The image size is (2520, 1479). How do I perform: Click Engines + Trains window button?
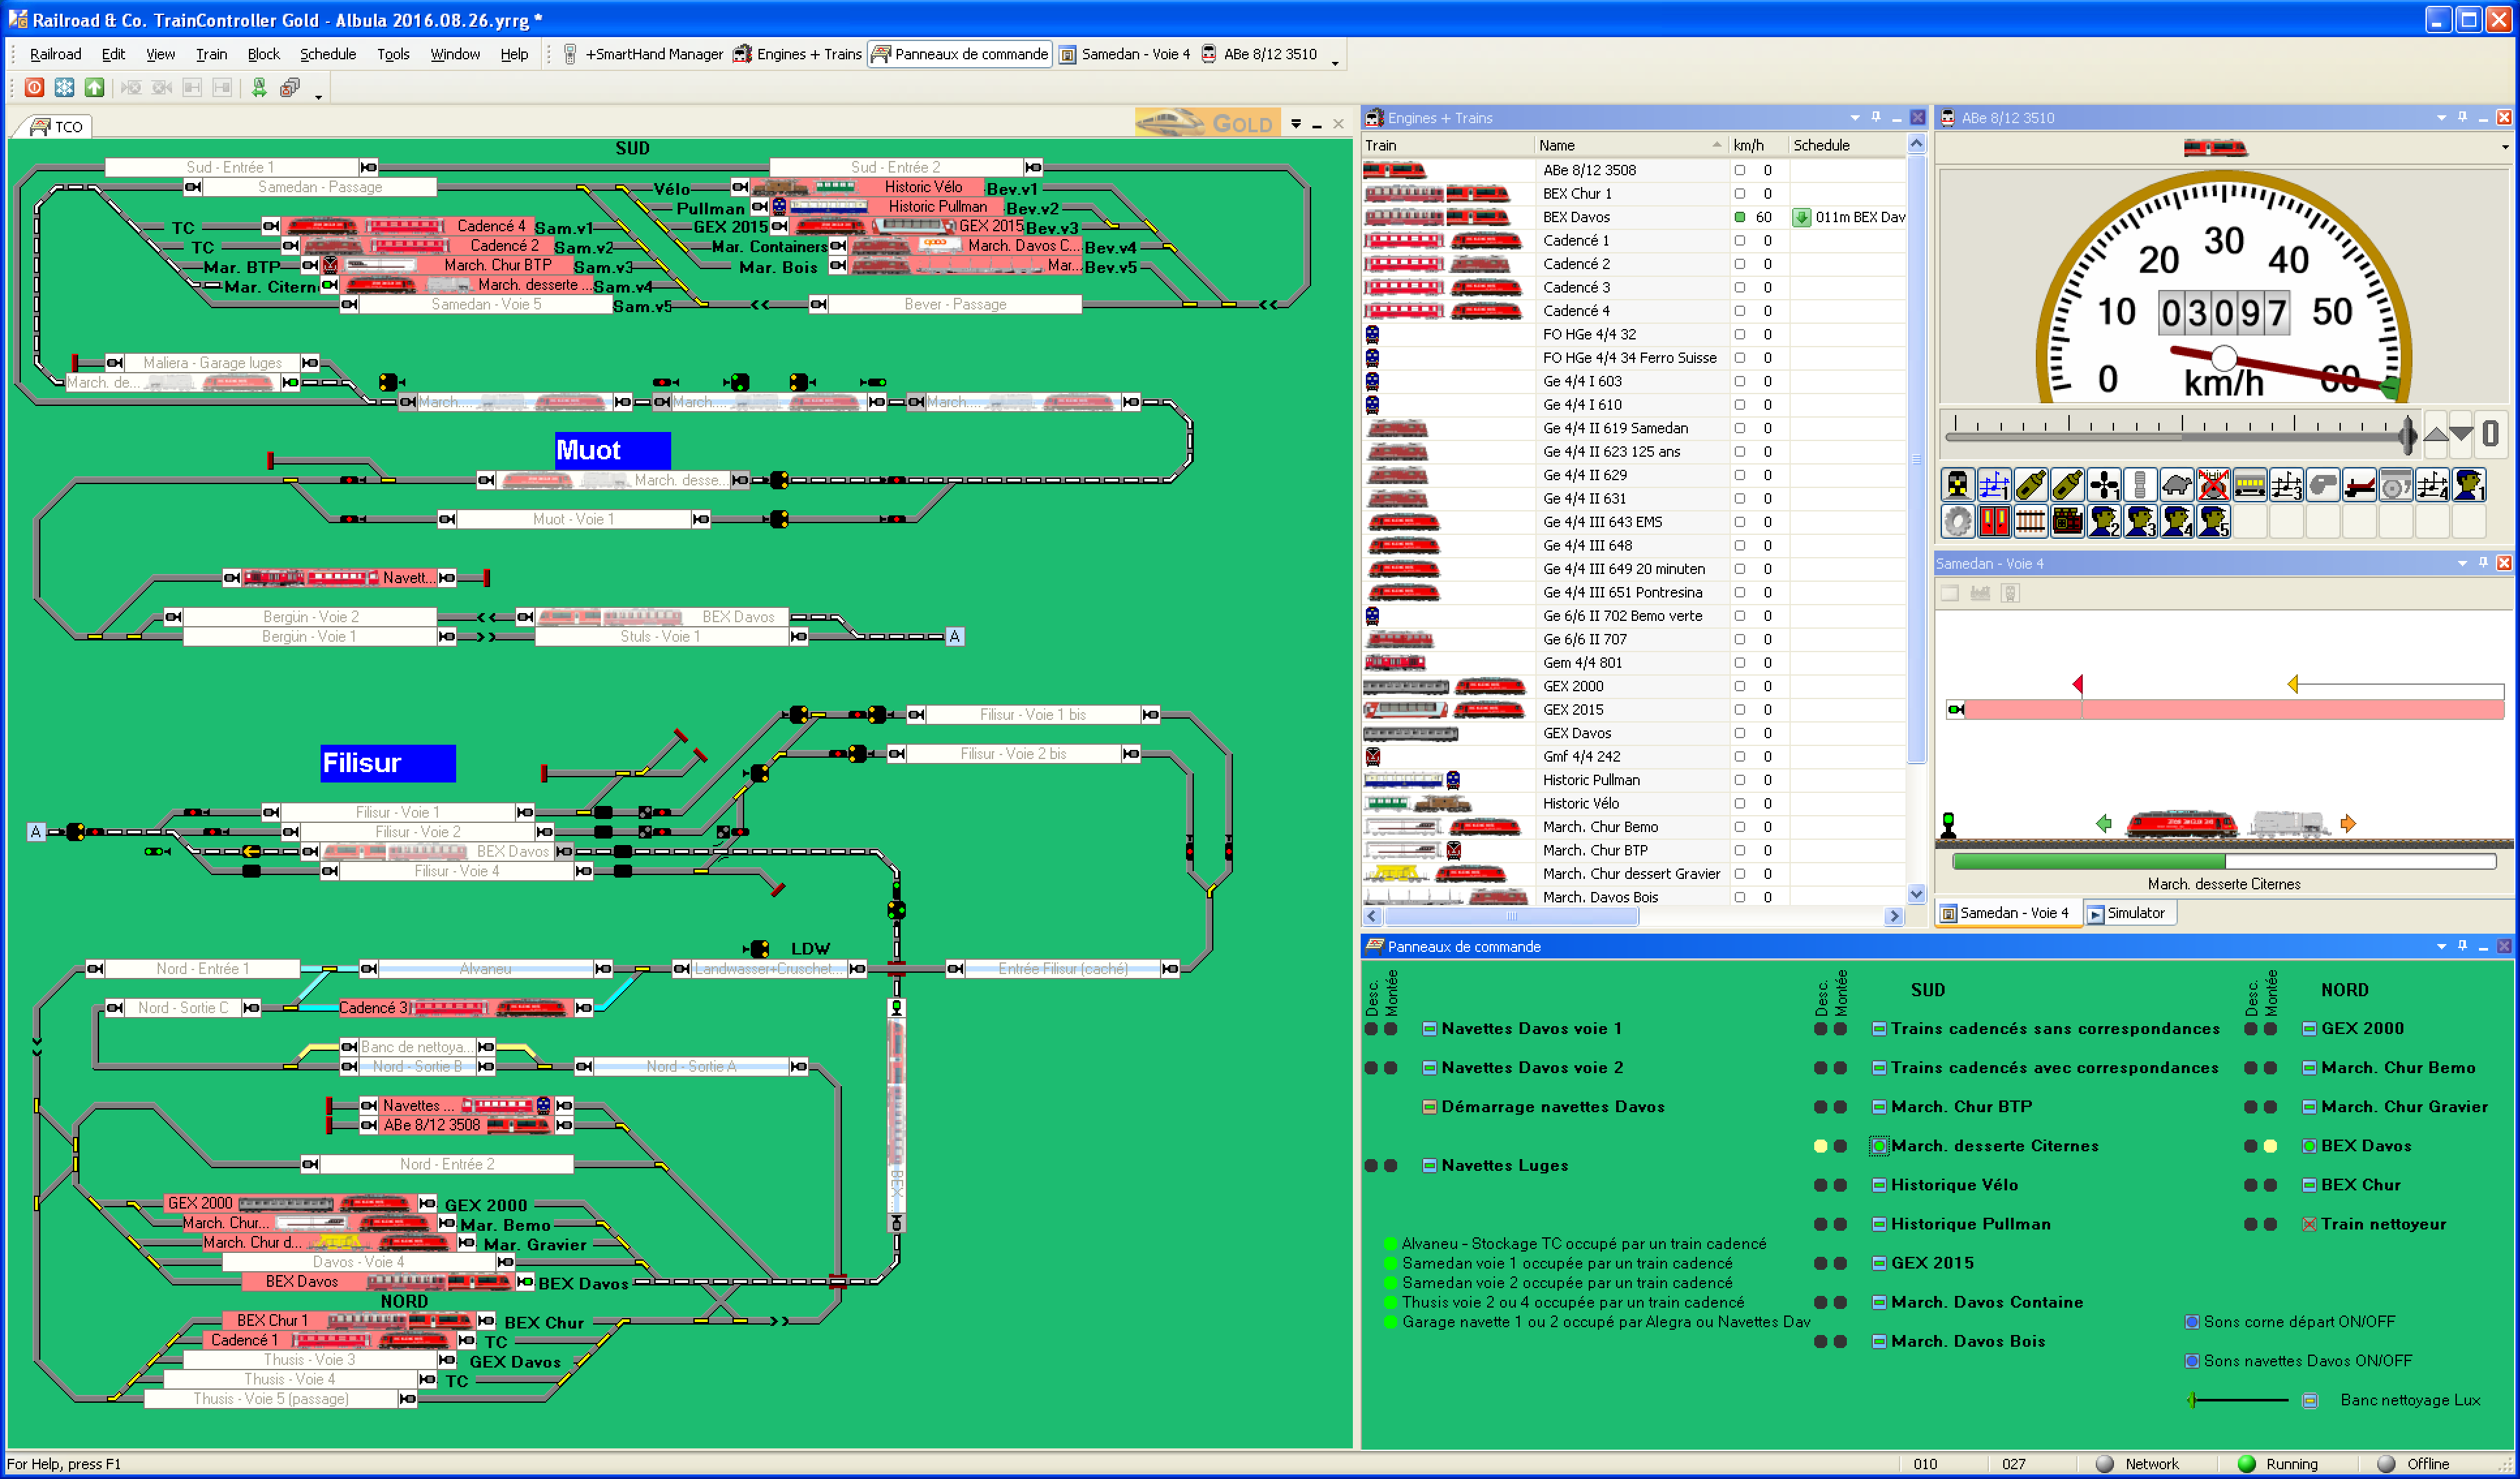(x=798, y=54)
